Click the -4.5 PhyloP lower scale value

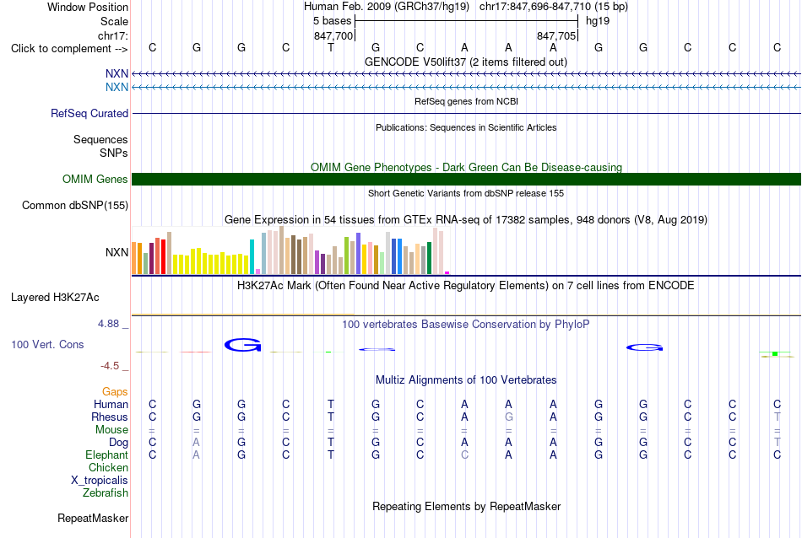coord(110,366)
